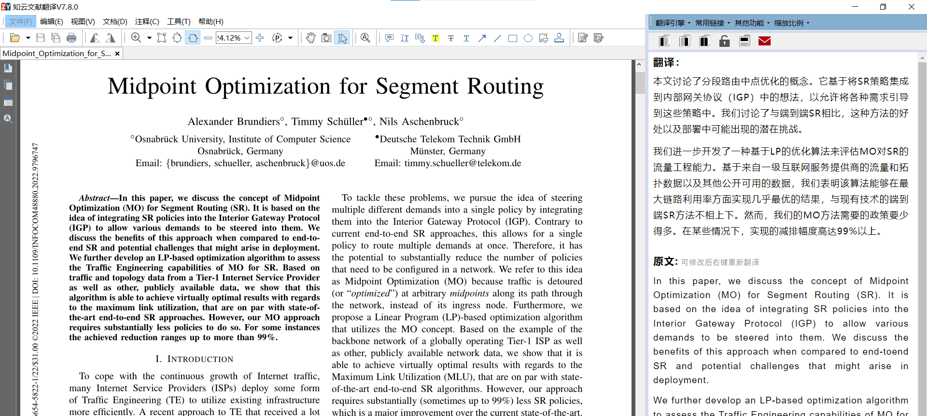The height and width of the screenshot is (416, 927).
Task: Select the ellipse drawing tool
Action: coord(528,38)
